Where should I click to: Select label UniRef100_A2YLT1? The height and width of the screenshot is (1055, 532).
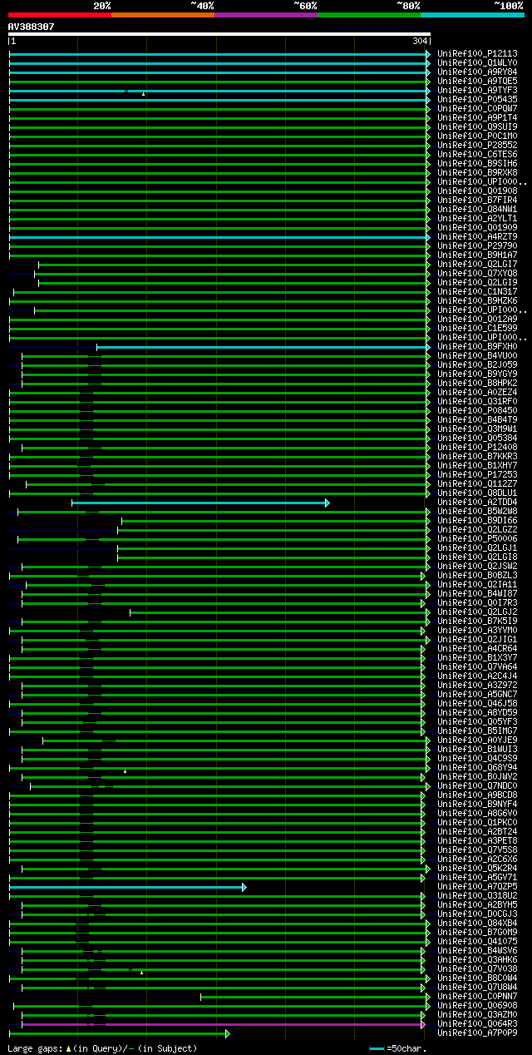point(477,218)
